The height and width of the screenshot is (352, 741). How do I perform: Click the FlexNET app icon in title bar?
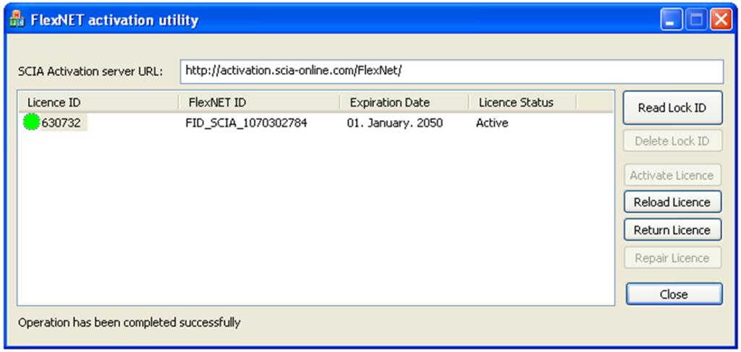17,21
